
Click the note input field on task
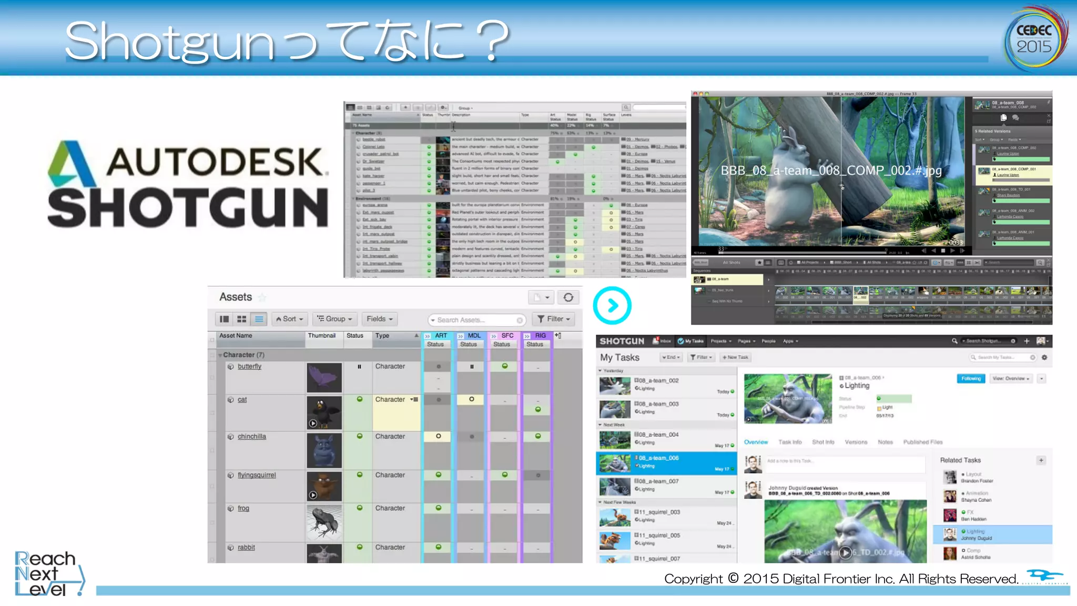pyautogui.click(x=845, y=464)
